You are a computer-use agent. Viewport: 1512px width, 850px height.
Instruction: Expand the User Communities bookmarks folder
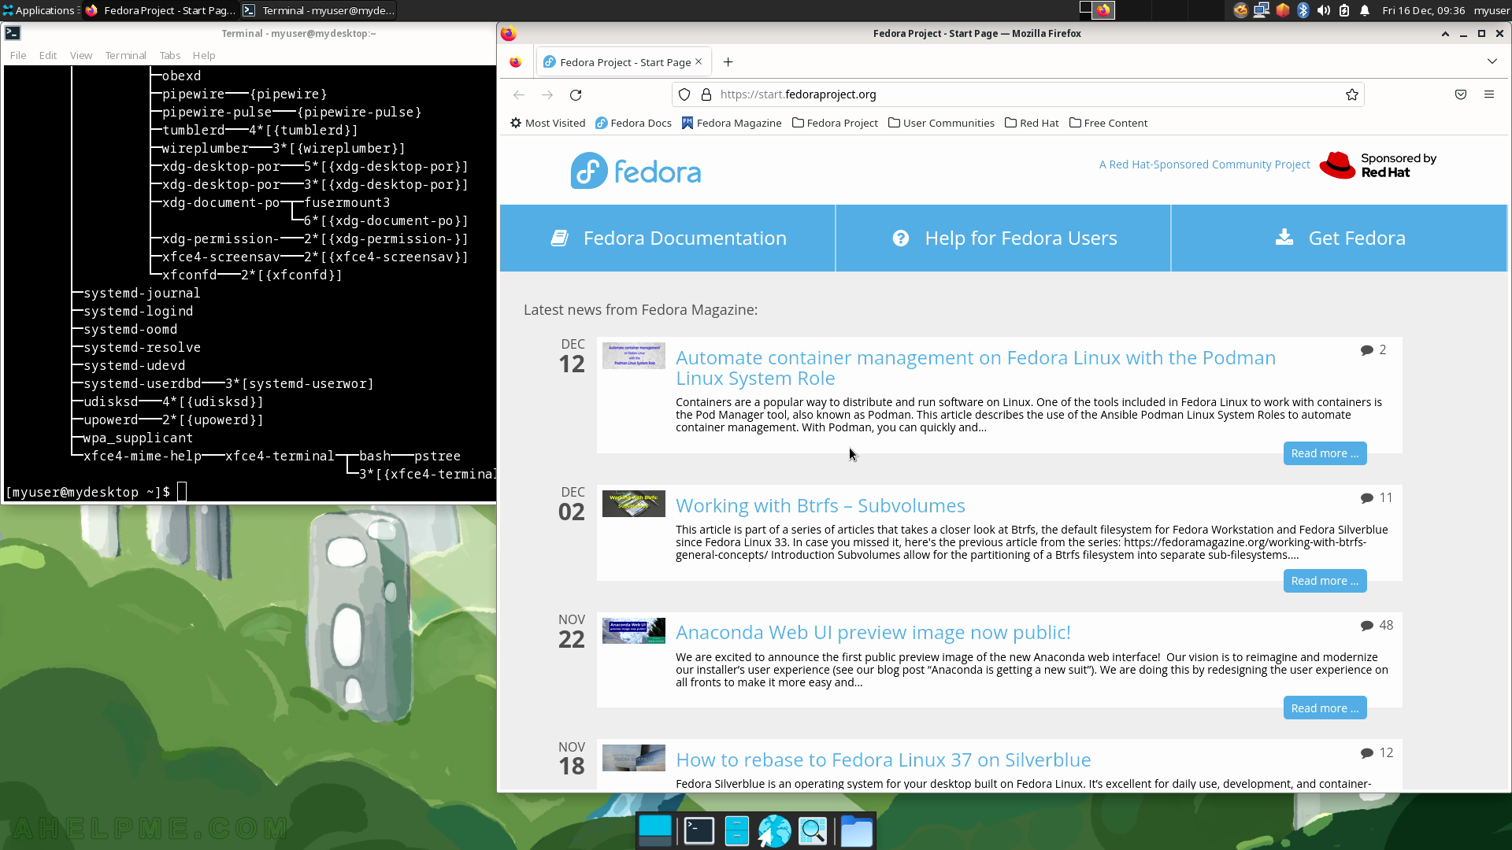pos(942,123)
